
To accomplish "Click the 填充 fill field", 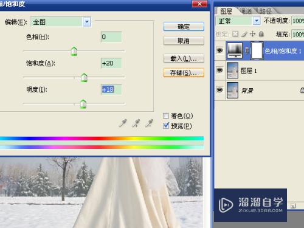I will (x=298, y=34).
